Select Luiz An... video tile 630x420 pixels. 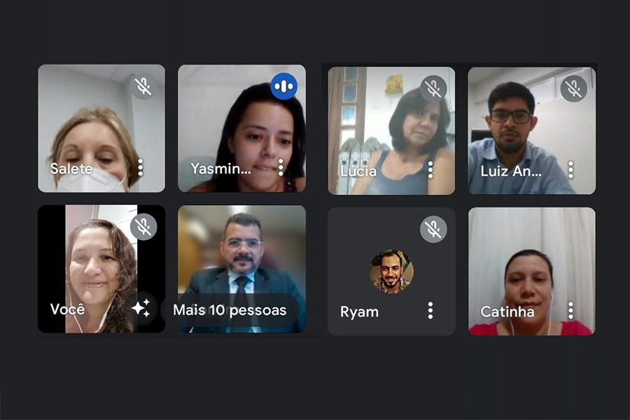click(532, 131)
